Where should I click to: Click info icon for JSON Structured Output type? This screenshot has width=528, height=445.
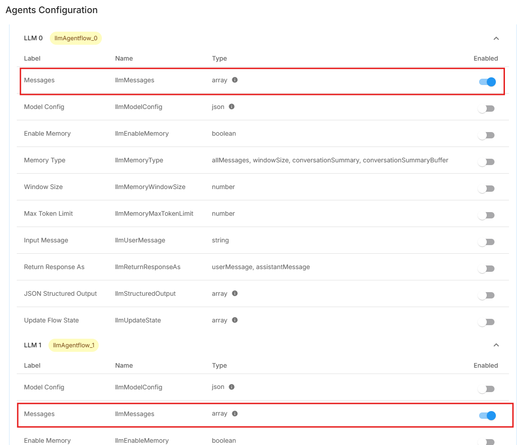[235, 294]
